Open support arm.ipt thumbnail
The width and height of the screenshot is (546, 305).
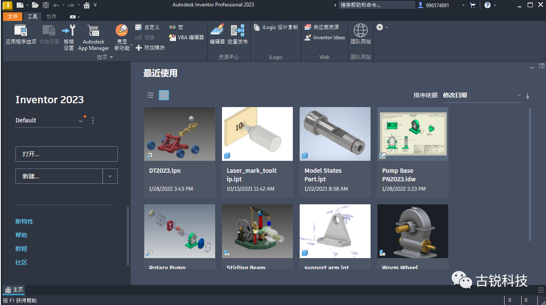click(x=335, y=231)
